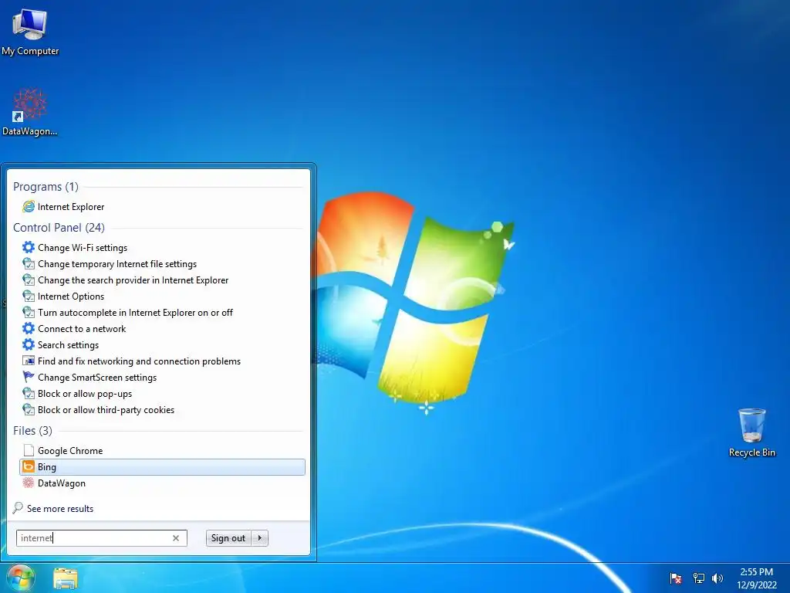Open the network tray icon
Screen dimensions: 790x593
698,578
